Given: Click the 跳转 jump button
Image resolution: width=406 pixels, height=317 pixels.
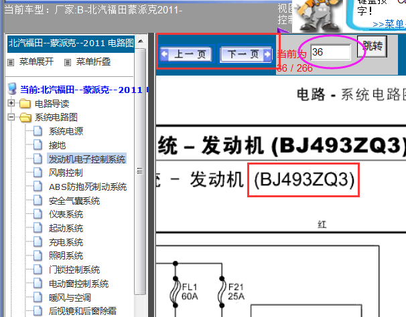Looking at the screenshot, I should tap(372, 46).
